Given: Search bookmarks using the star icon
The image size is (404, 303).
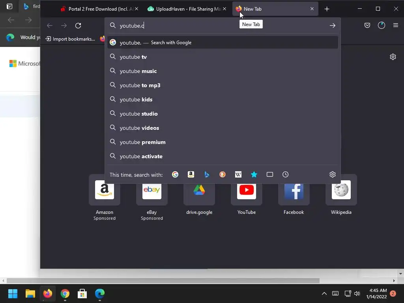Looking at the screenshot, I should tap(254, 174).
